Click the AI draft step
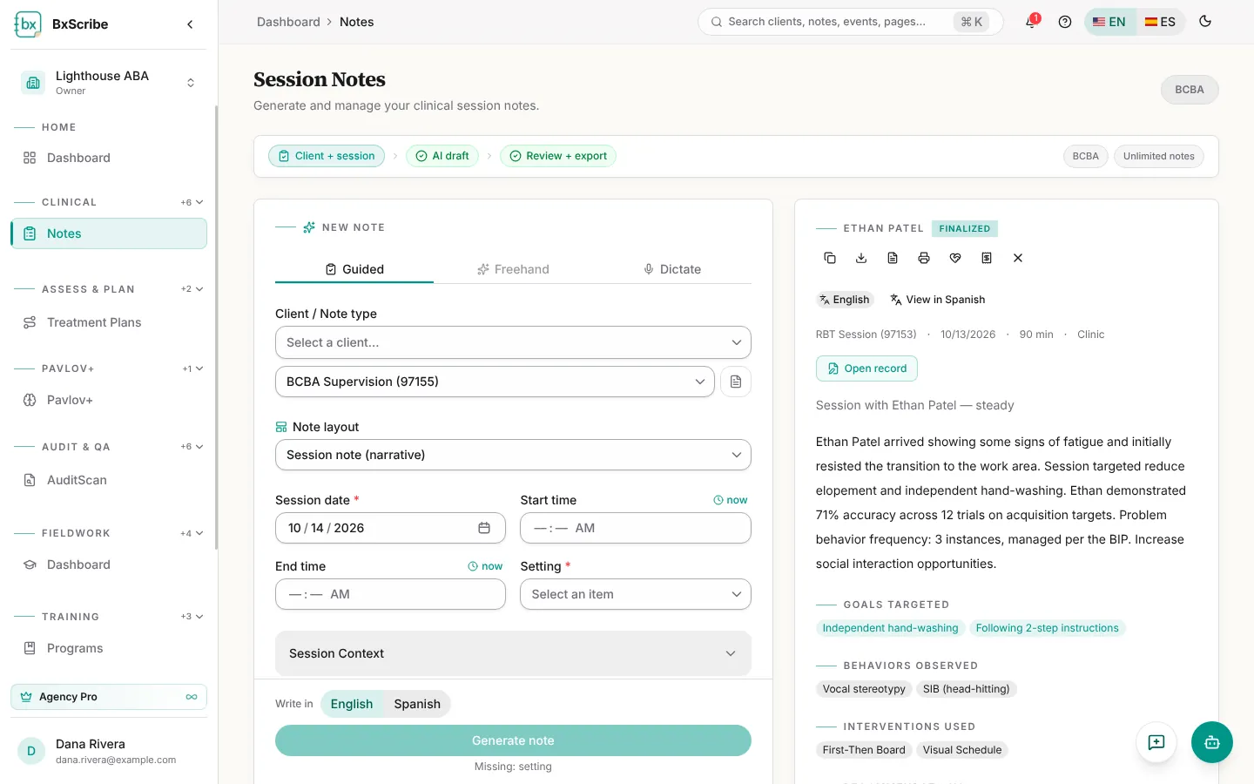 [x=442, y=156]
